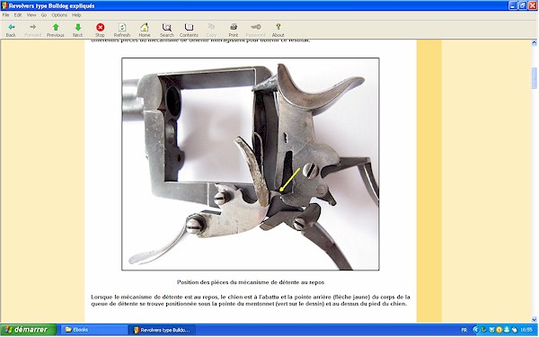The height and width of the screenshot is (337, 539).
Task: Open the Edit menu
Action: pos(18,15)
